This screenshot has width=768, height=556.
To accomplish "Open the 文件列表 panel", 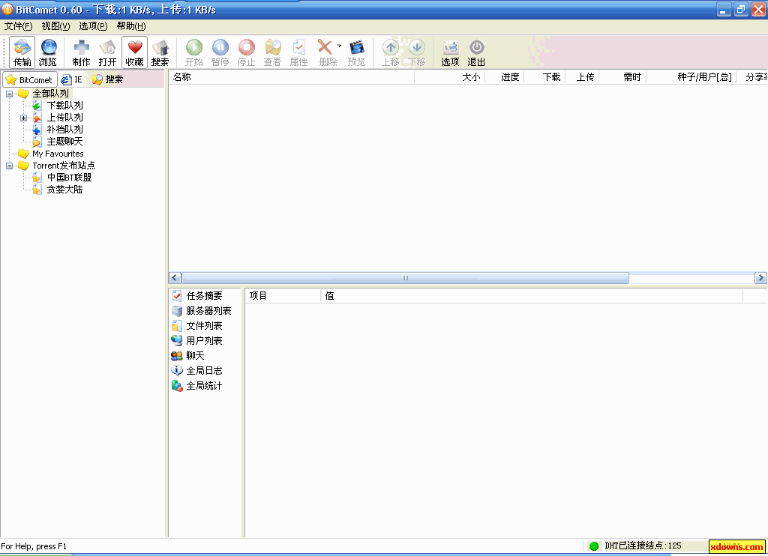I will pos(197,326).
